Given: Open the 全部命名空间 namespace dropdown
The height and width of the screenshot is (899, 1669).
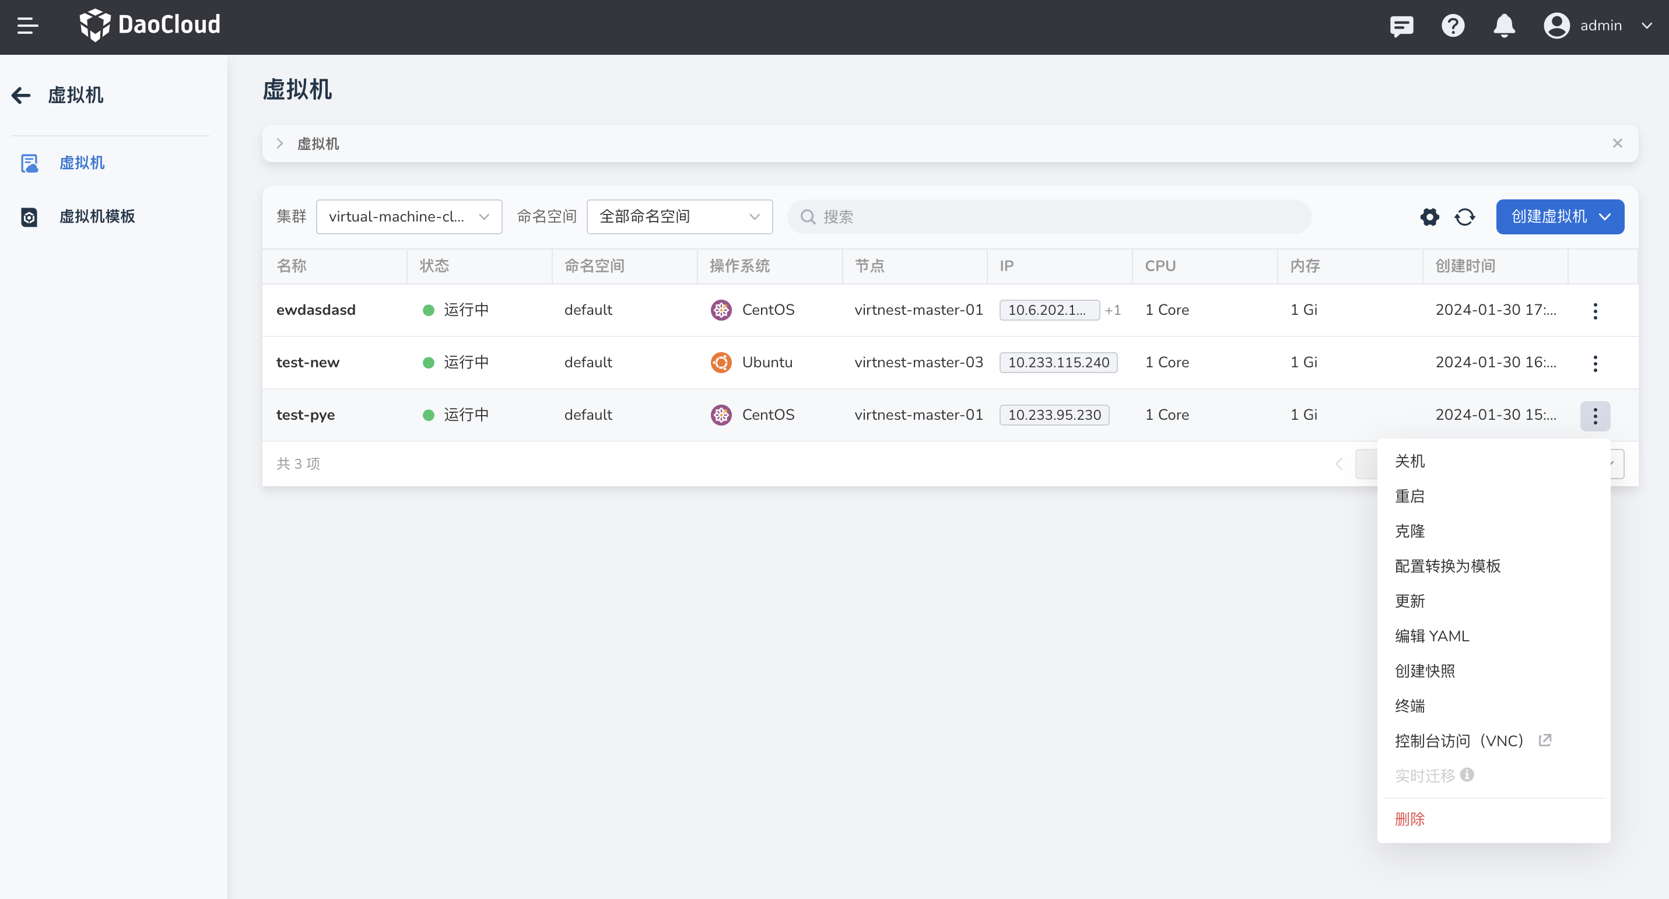Looking at the screenshot, I should click(x=679, y=217).
